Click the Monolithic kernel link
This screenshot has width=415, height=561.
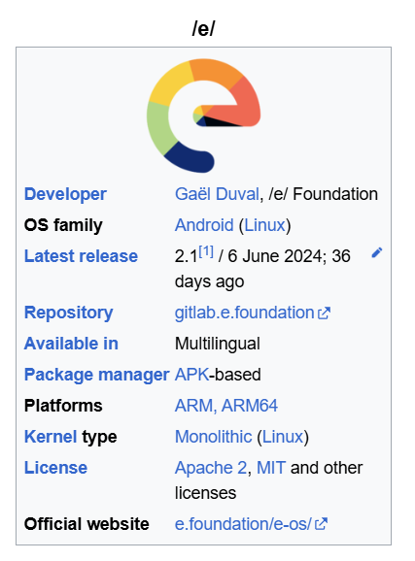coord(214,437)
